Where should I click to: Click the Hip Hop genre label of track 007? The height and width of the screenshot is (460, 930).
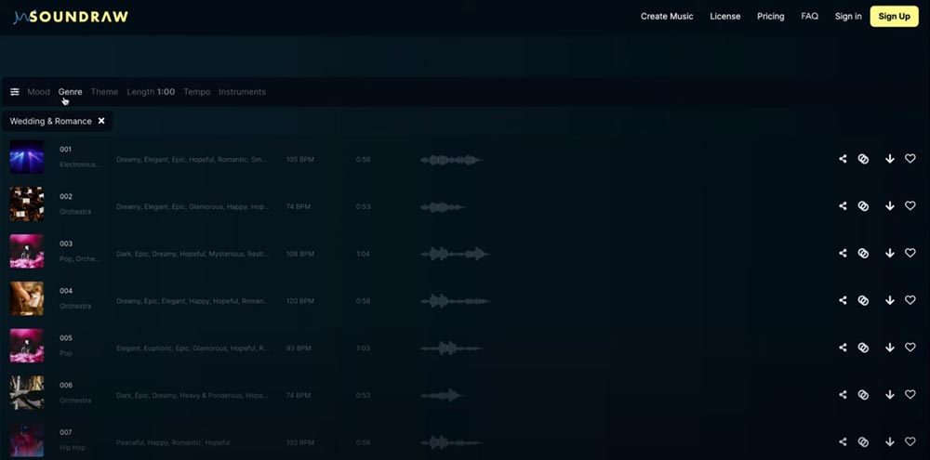[73, 448]
